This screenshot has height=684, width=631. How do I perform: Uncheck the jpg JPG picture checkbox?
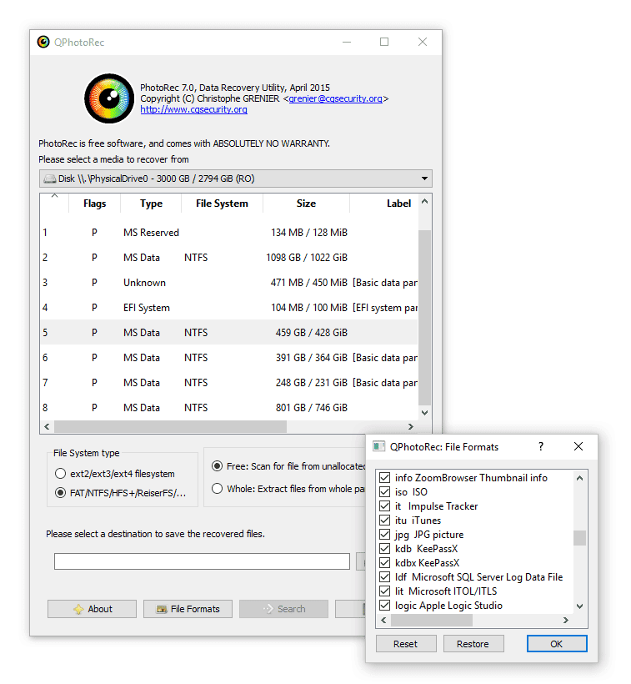(385, 535)
